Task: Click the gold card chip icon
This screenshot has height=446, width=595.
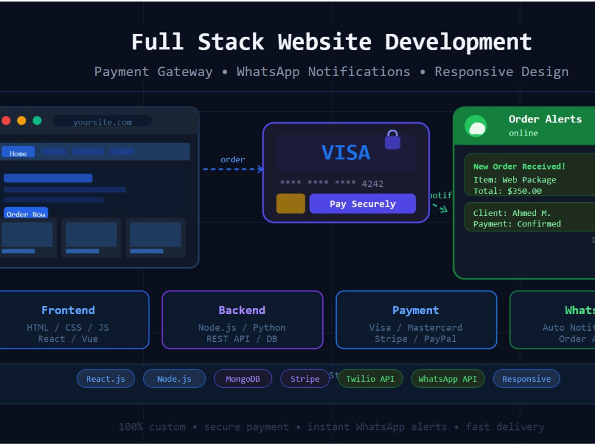Action: coord(291,203)
